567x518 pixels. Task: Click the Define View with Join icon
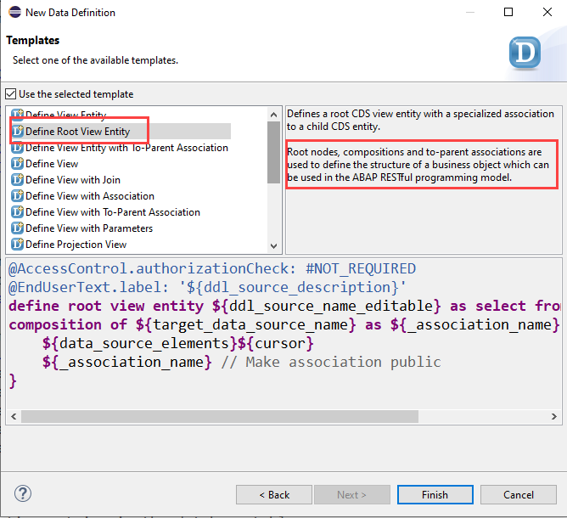point(17,180)
